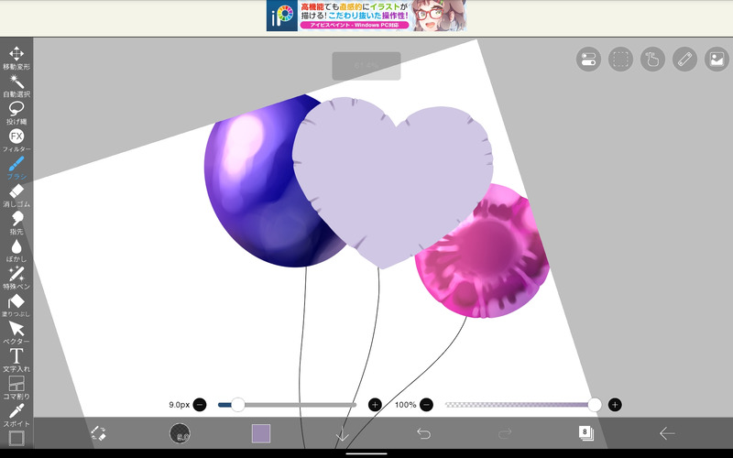
Task: Toggle the view settings switch icon
Action: point(588,60)
